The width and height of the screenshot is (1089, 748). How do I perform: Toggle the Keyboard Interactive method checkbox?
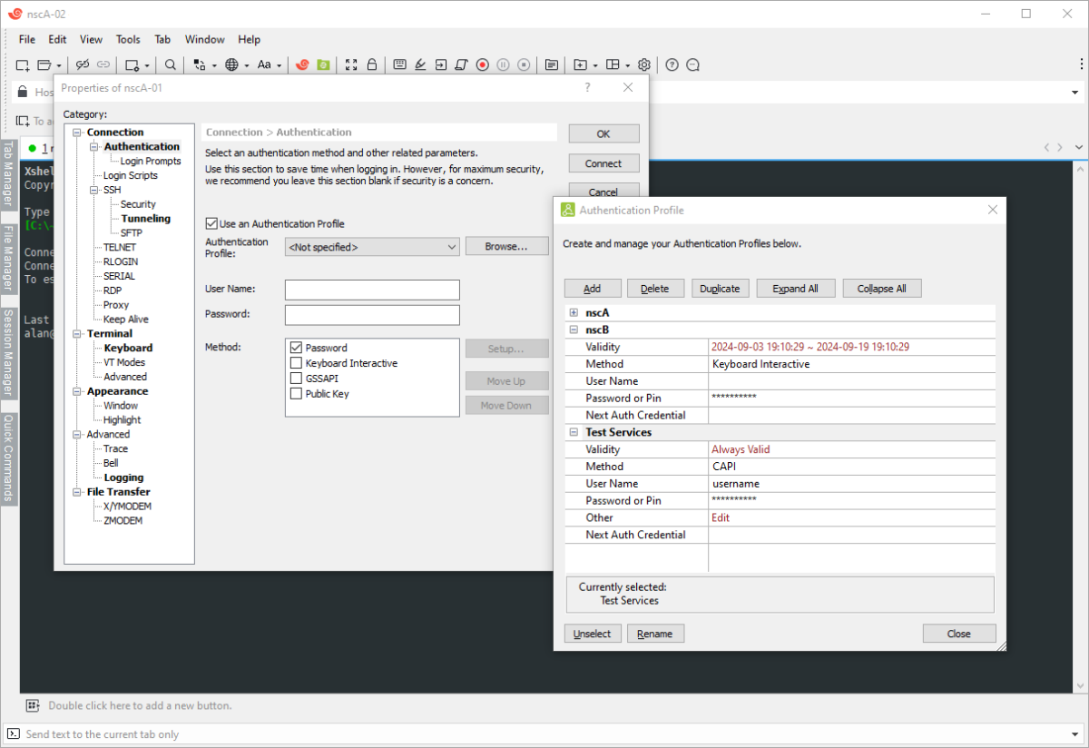[x=296, y=363]
